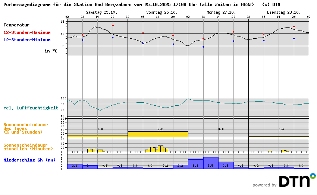Click the 5.3 mm precipitation bar

(x=195, y=164)
